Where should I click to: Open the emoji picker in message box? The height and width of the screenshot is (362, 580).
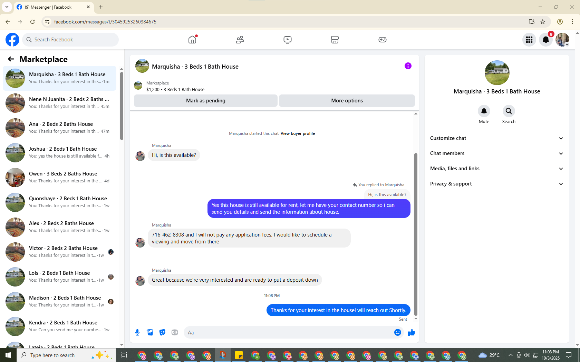pyautogui.click(x=398, y=332)
